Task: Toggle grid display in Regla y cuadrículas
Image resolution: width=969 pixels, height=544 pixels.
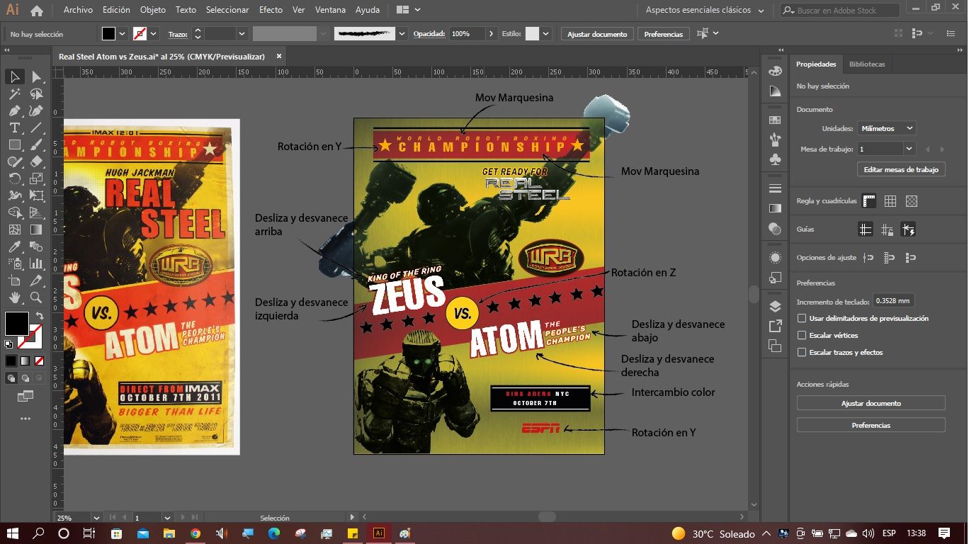Action: click(890, 201)
